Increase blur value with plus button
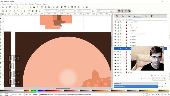The width and height of the screenshot is (170, 96). point(165,83)
